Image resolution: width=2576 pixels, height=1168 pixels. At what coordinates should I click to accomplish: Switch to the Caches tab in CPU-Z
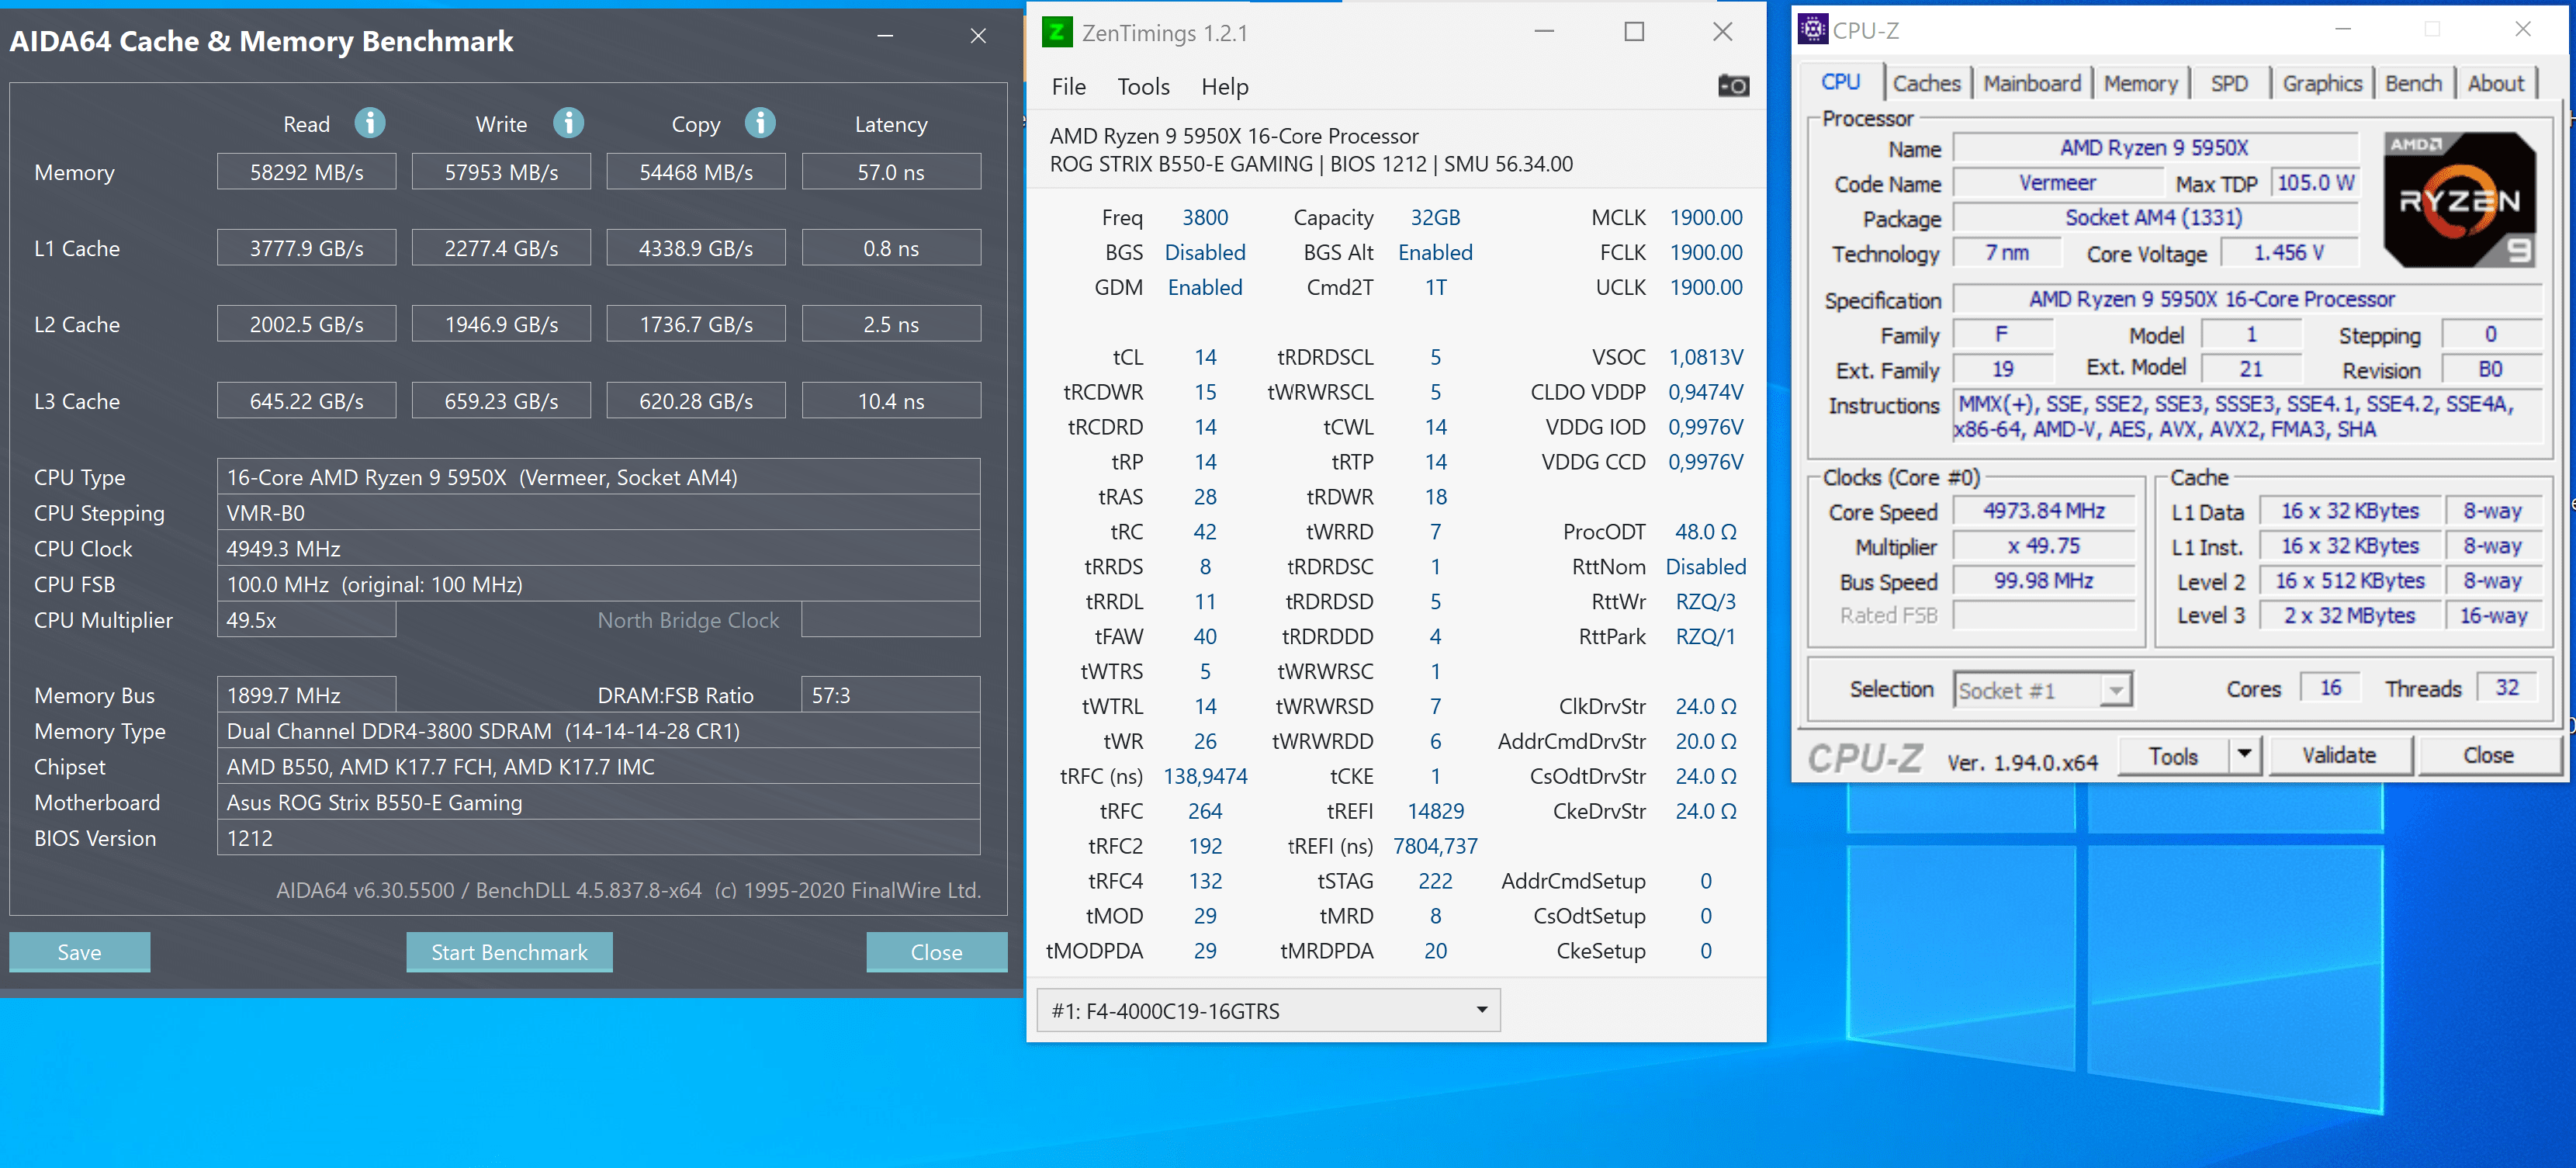[1926, 83]
